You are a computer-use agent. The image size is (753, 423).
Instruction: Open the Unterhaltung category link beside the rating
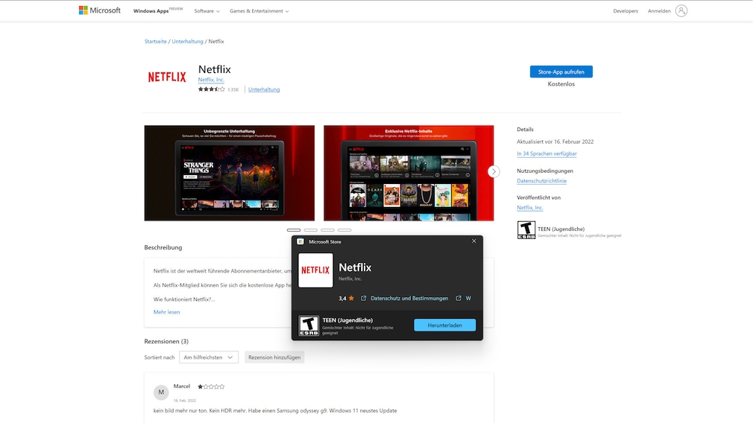(x=264, y=89)
